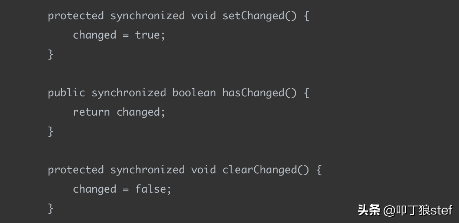Click 'return' keyword in hasChanged

[91, 112]
